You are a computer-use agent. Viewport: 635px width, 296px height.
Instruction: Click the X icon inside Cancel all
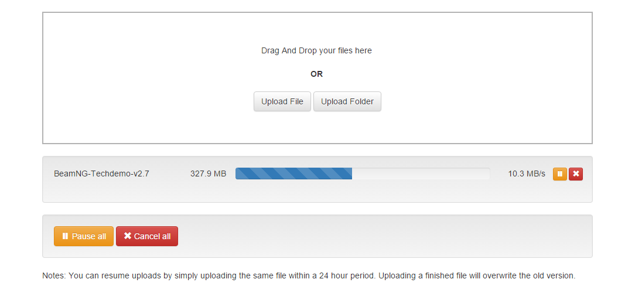tap(128, 236)
